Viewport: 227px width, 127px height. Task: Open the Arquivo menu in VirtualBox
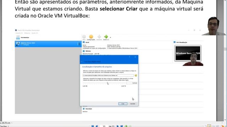19,33
